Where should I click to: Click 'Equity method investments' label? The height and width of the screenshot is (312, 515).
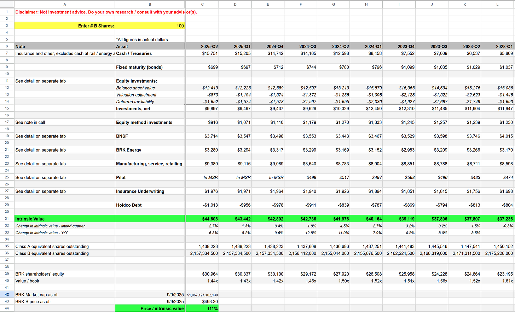[144, 122]
